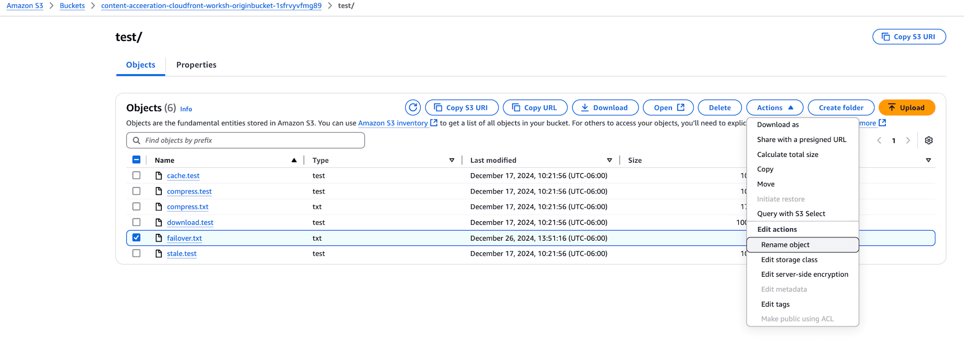Click the Copy S3 URI toolbar button
The height and width of the screenshot is (347, 964).
pos(462,108)
